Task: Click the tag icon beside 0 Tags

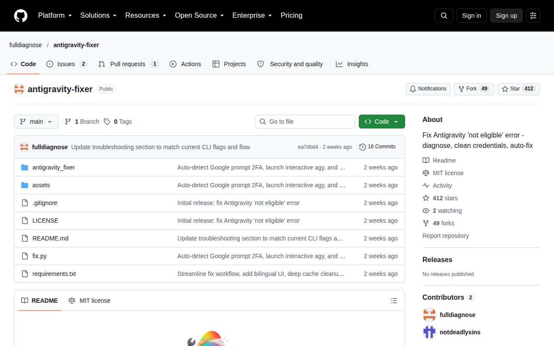Action: coord(107,122)
